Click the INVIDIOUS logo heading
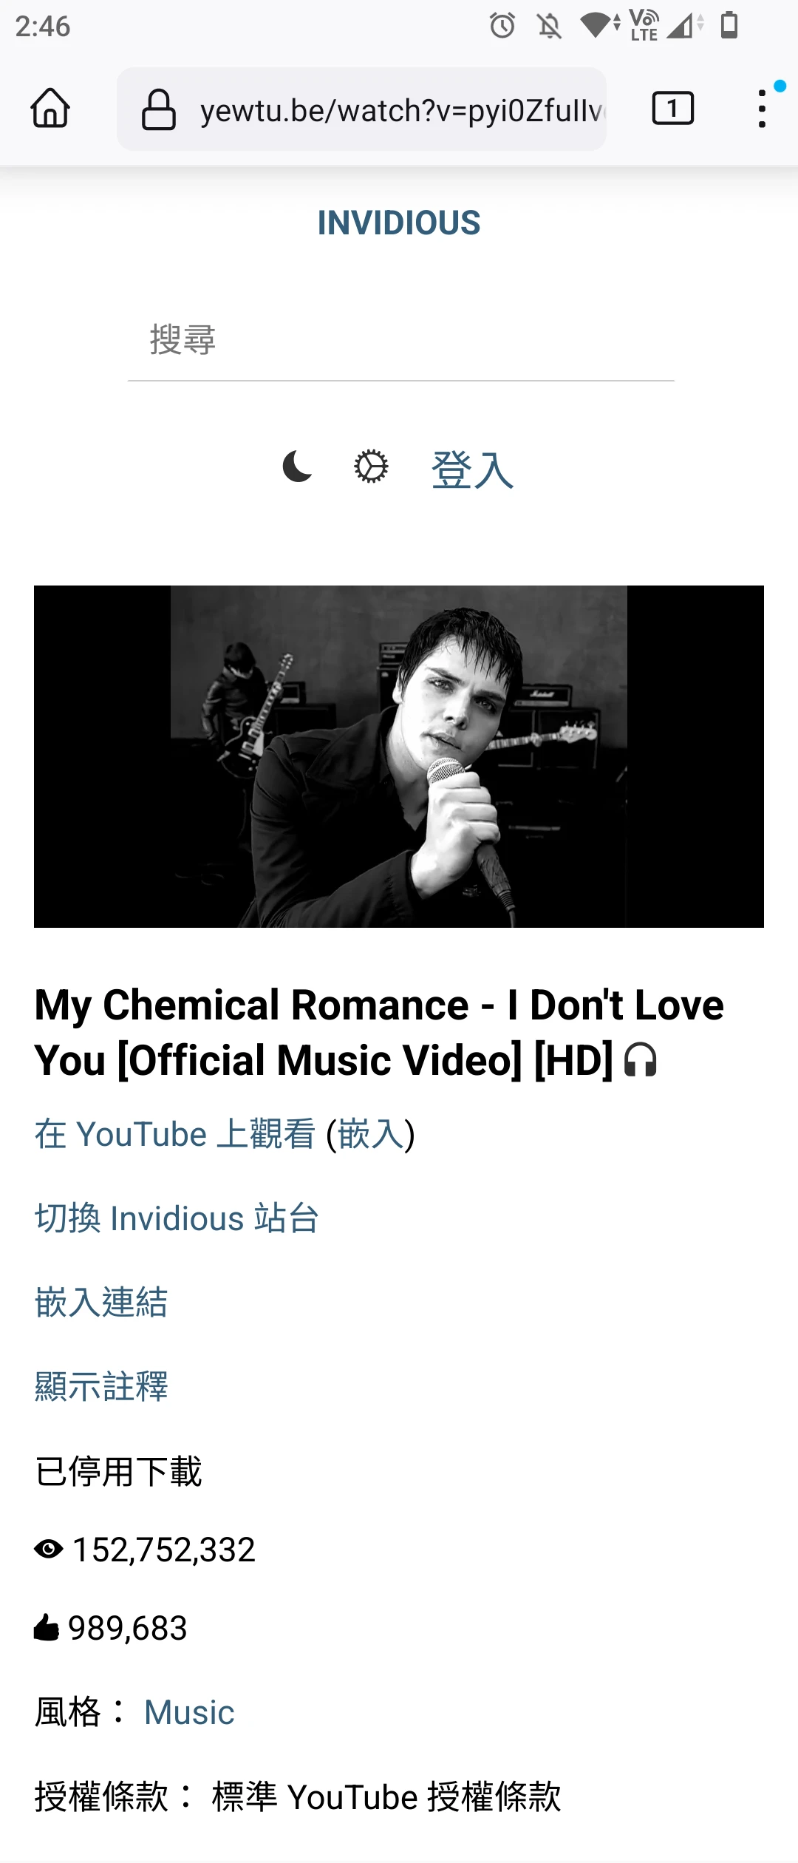This screenshot has height=1863, width=798. pyautogui.click(x=399, y=223)
